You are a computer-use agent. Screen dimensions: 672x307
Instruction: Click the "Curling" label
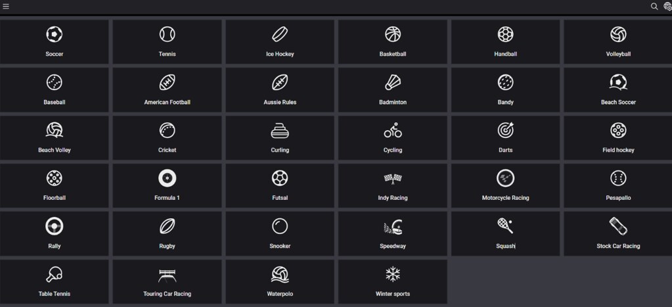click(280, 150)
